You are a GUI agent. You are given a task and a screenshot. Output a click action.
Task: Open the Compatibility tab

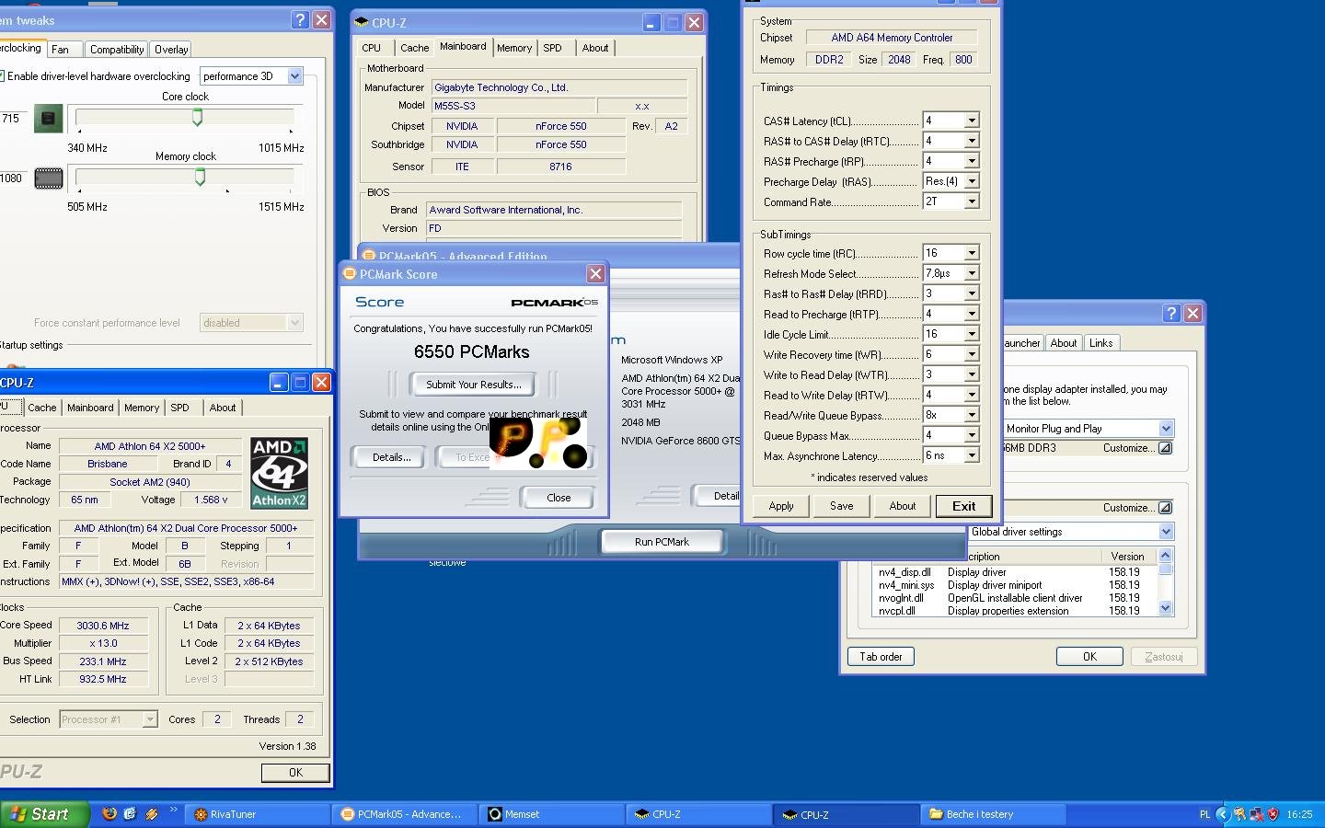pos(117,50)
